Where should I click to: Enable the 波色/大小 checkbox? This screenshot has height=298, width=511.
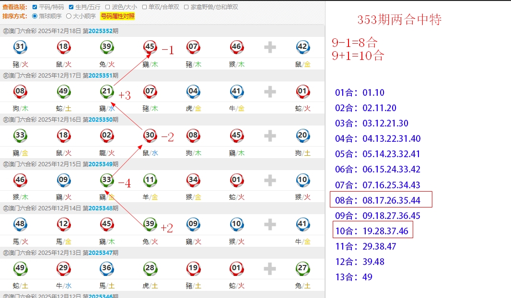(108, 7)
